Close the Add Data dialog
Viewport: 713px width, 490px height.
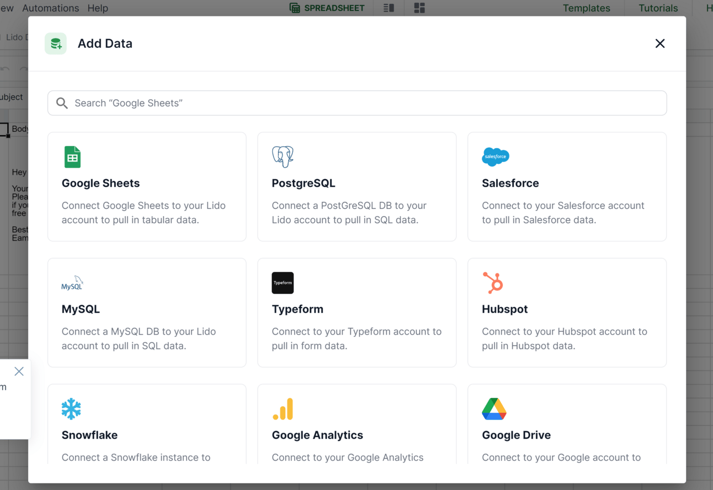click(659, 44)
